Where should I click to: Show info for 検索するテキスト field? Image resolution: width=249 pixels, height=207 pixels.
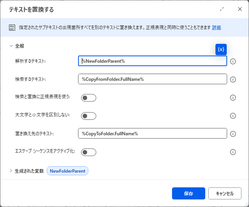[233, 79]
